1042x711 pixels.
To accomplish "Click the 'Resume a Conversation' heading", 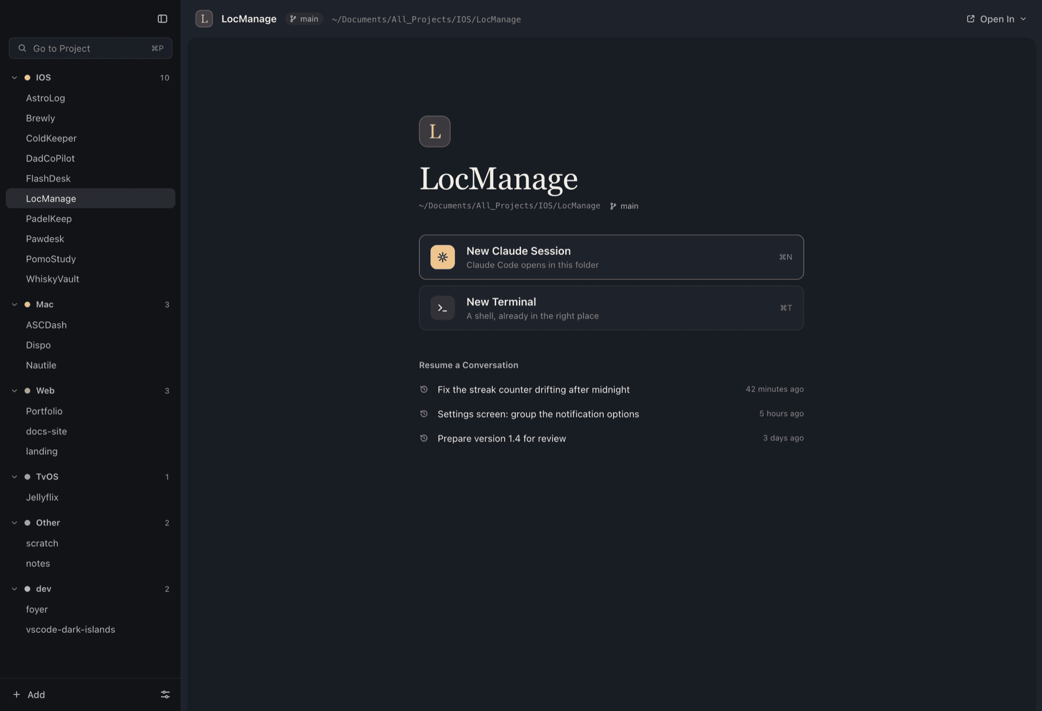I will click(468, 365).
